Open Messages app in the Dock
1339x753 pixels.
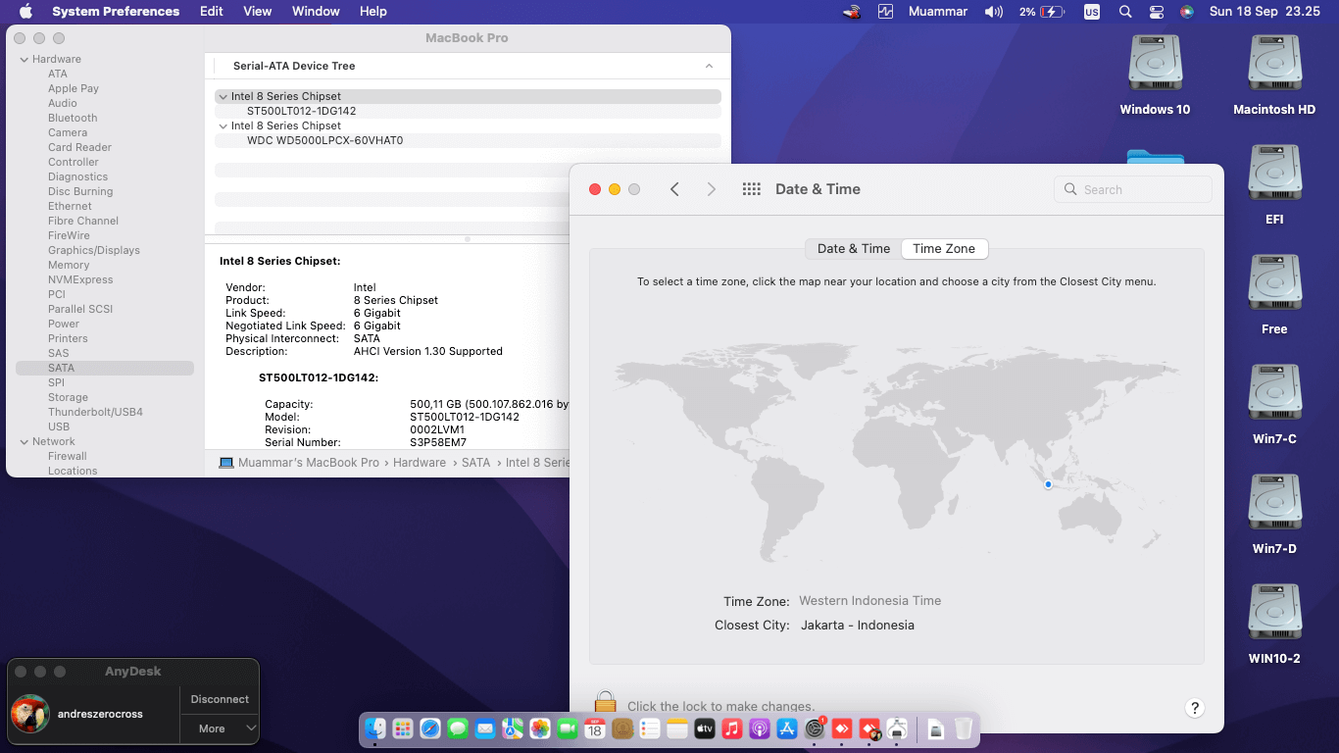tap(458, 728)
